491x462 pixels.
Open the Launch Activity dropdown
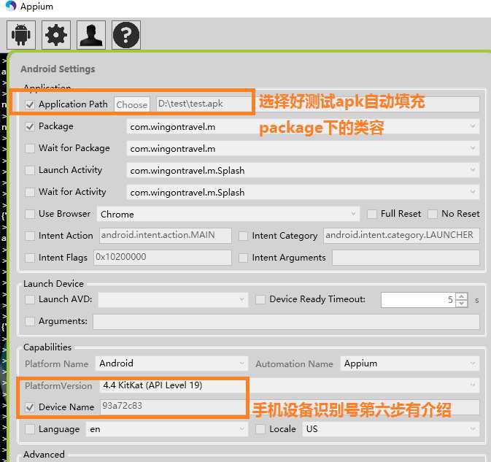click(303, 170)
